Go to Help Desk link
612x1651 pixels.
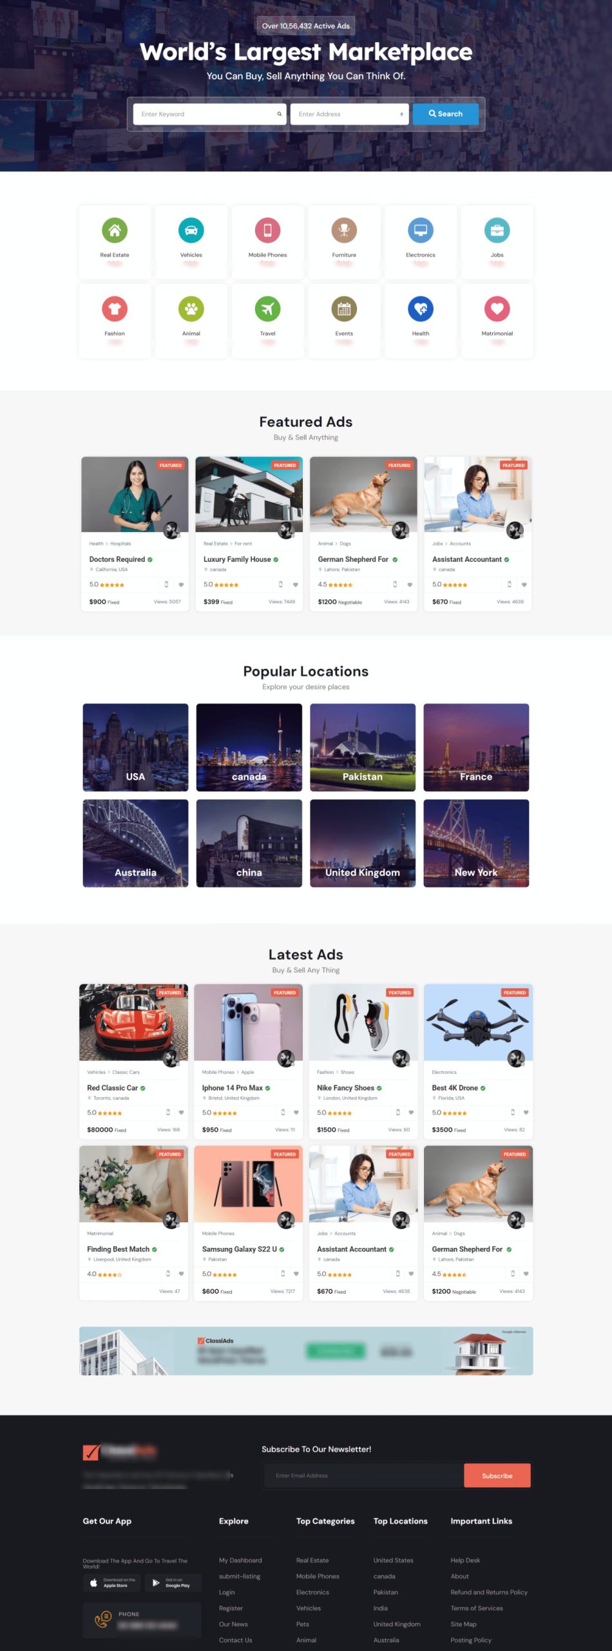click(465, 1560)
